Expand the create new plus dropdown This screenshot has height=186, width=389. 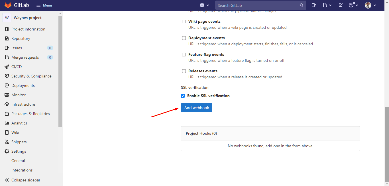pos(204,5)
